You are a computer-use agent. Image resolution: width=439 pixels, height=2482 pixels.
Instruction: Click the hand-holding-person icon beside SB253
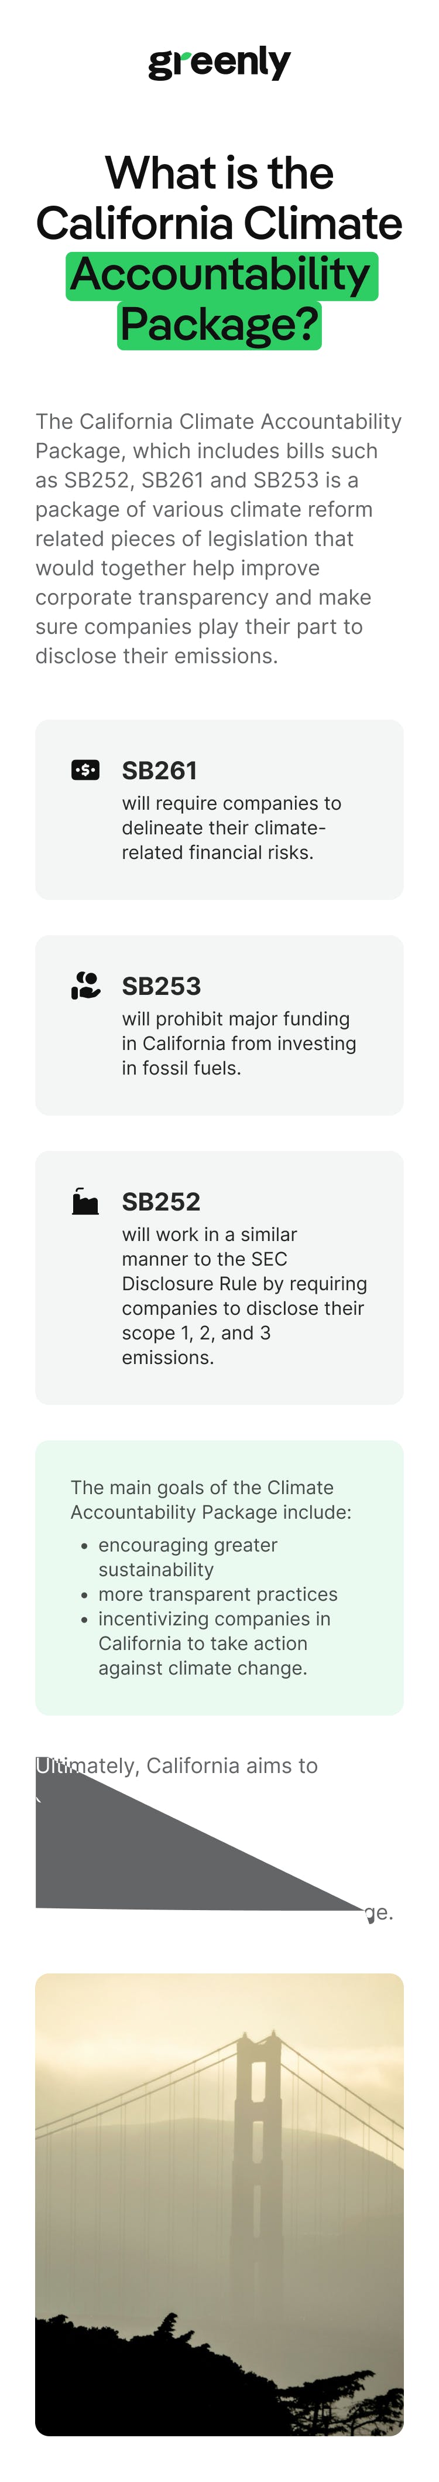click(85, 985)
